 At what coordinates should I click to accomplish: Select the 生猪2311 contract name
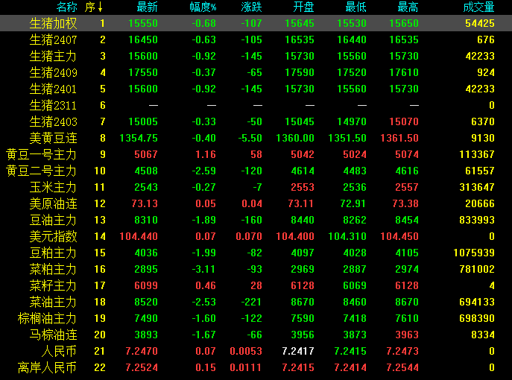pos(53,105)
